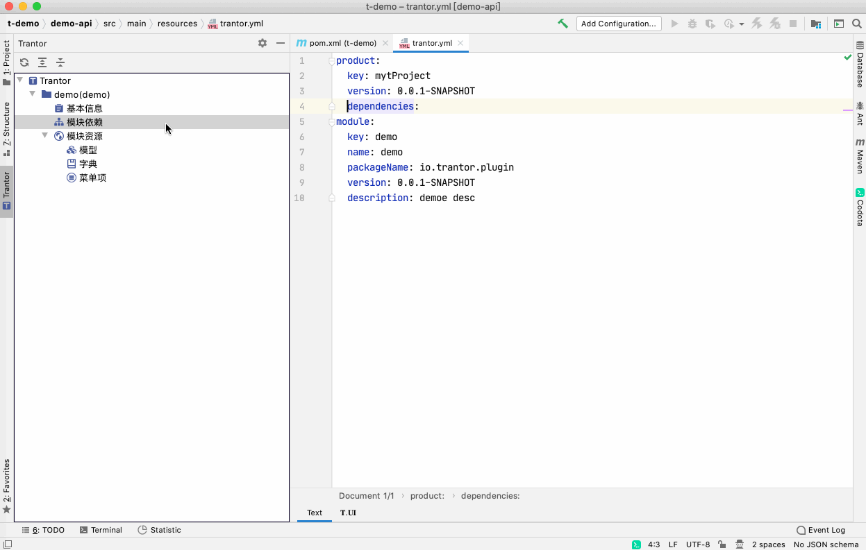Click dependencies: in the editor breadcrumb

[x=490, y=496]
